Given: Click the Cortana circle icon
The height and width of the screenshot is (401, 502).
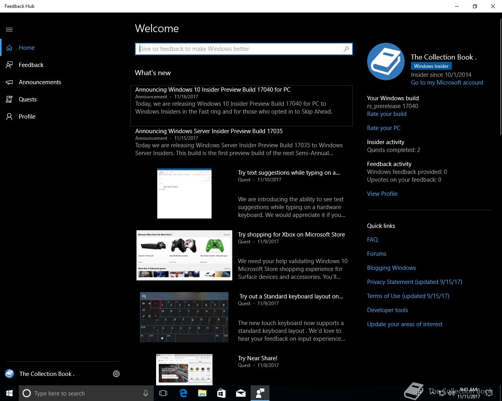Looking at the screenshot, I should pyautogui.click(x=27, y=393).
